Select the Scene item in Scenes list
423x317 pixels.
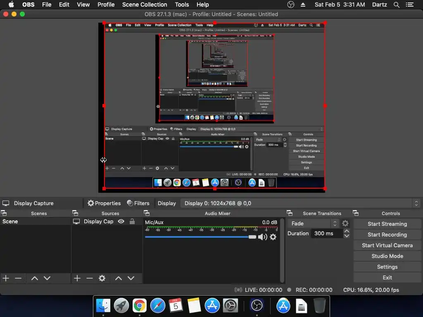tap(36, 221)
